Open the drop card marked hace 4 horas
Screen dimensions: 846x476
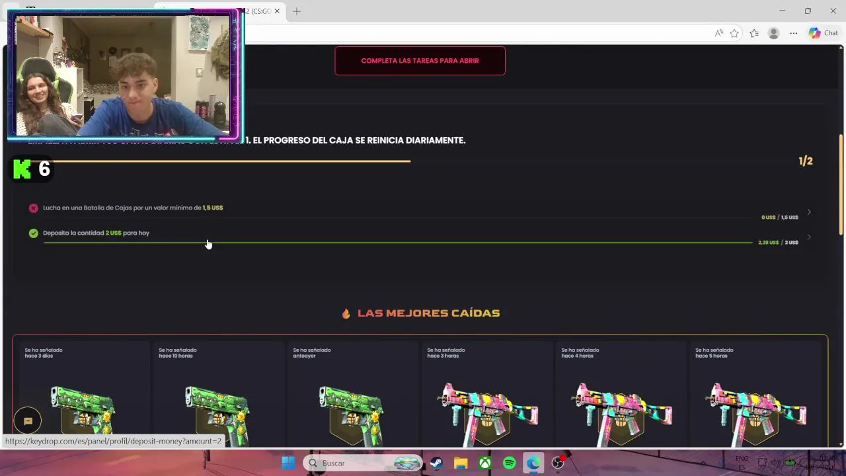tap(621, 394)
